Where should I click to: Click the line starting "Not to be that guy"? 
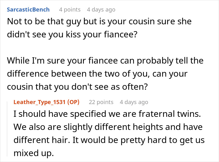[x=99, y=21]
